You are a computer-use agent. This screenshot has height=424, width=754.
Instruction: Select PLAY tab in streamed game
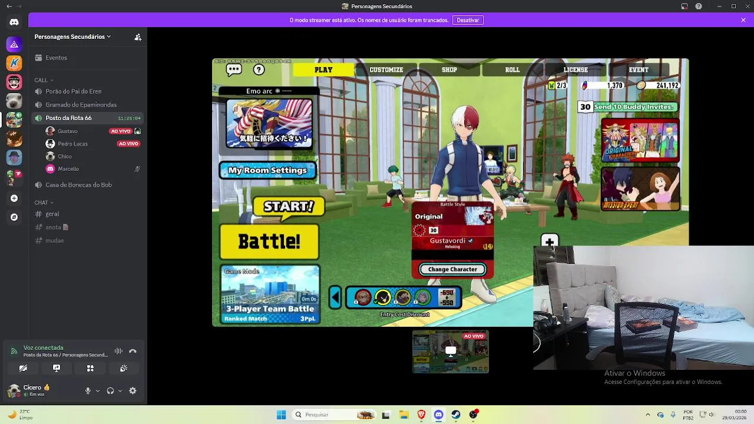pyautogui.click(x=323, y=69)
